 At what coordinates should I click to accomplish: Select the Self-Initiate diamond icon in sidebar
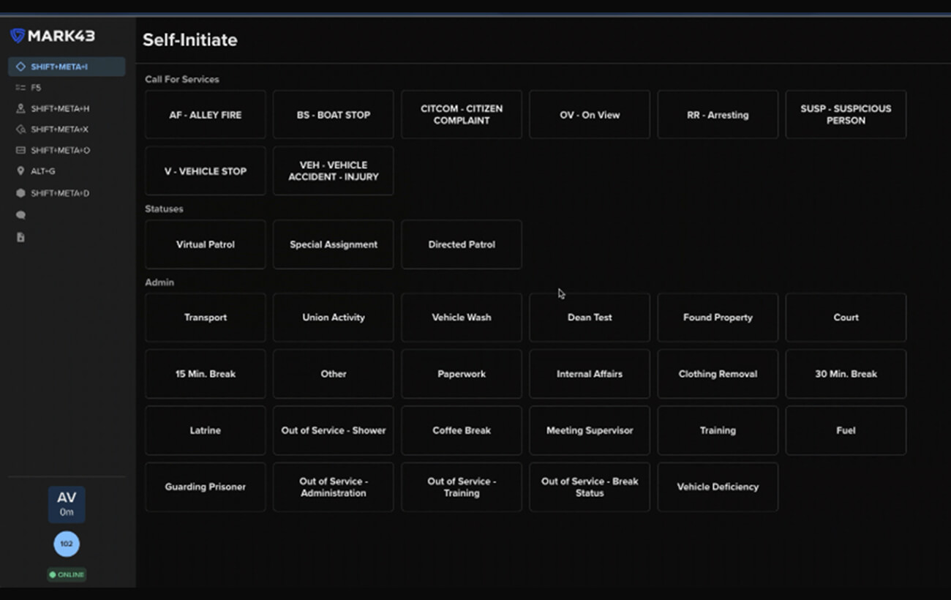(23, 65)
